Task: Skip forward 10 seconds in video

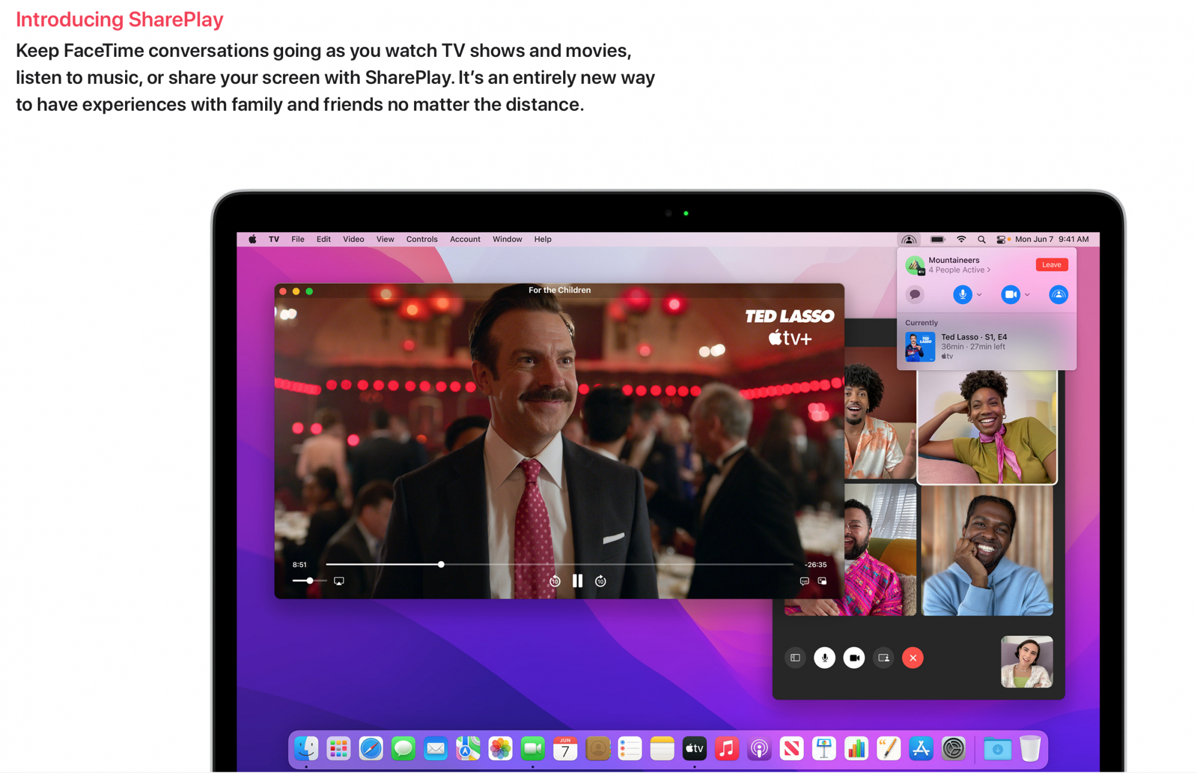Action: [600, 581]
